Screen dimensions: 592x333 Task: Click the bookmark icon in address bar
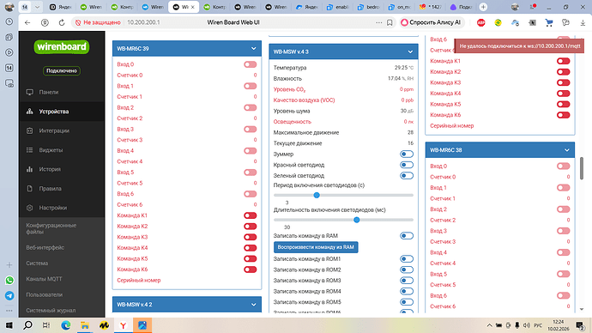coord(390,22)
